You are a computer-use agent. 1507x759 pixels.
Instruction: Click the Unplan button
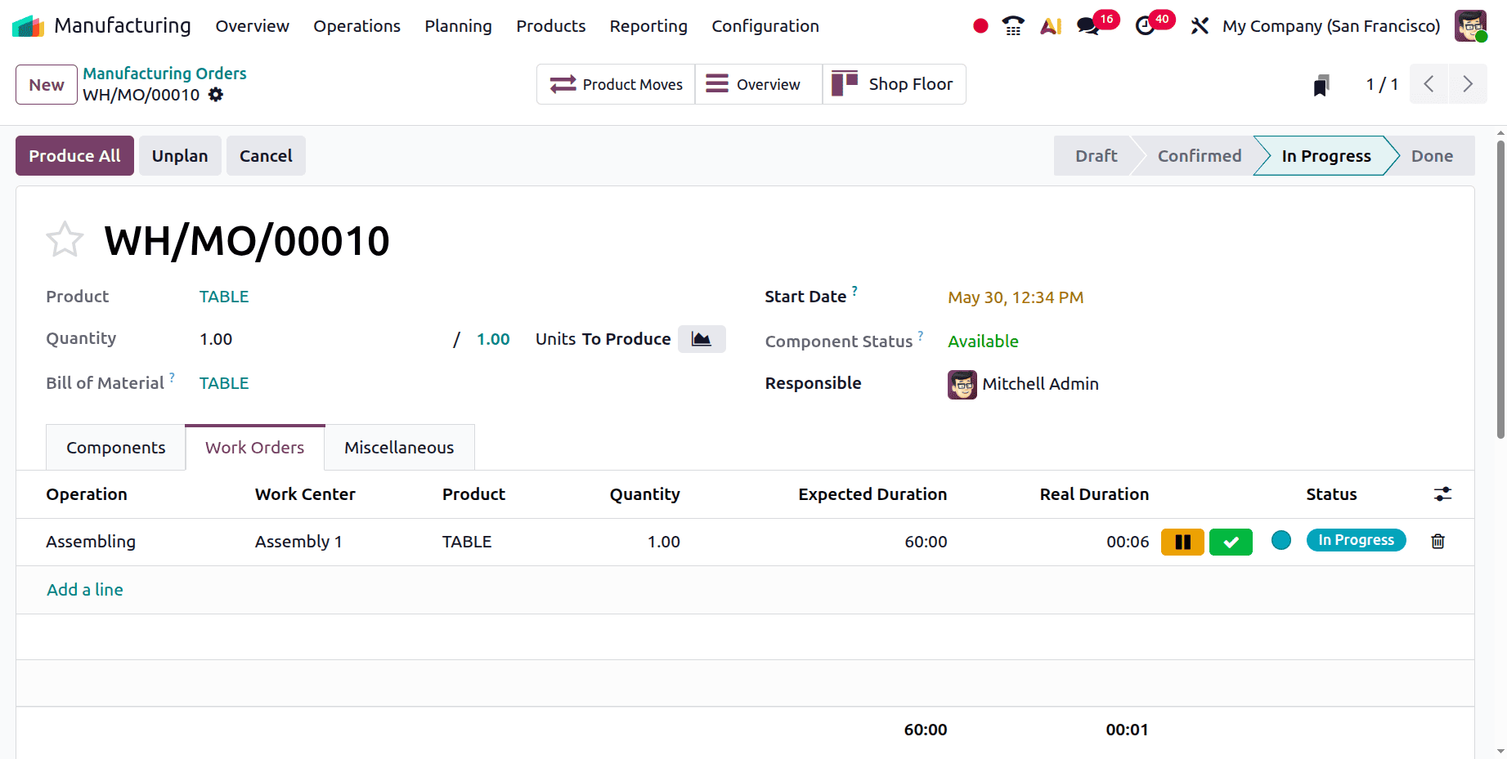click(x=180, y=156)
